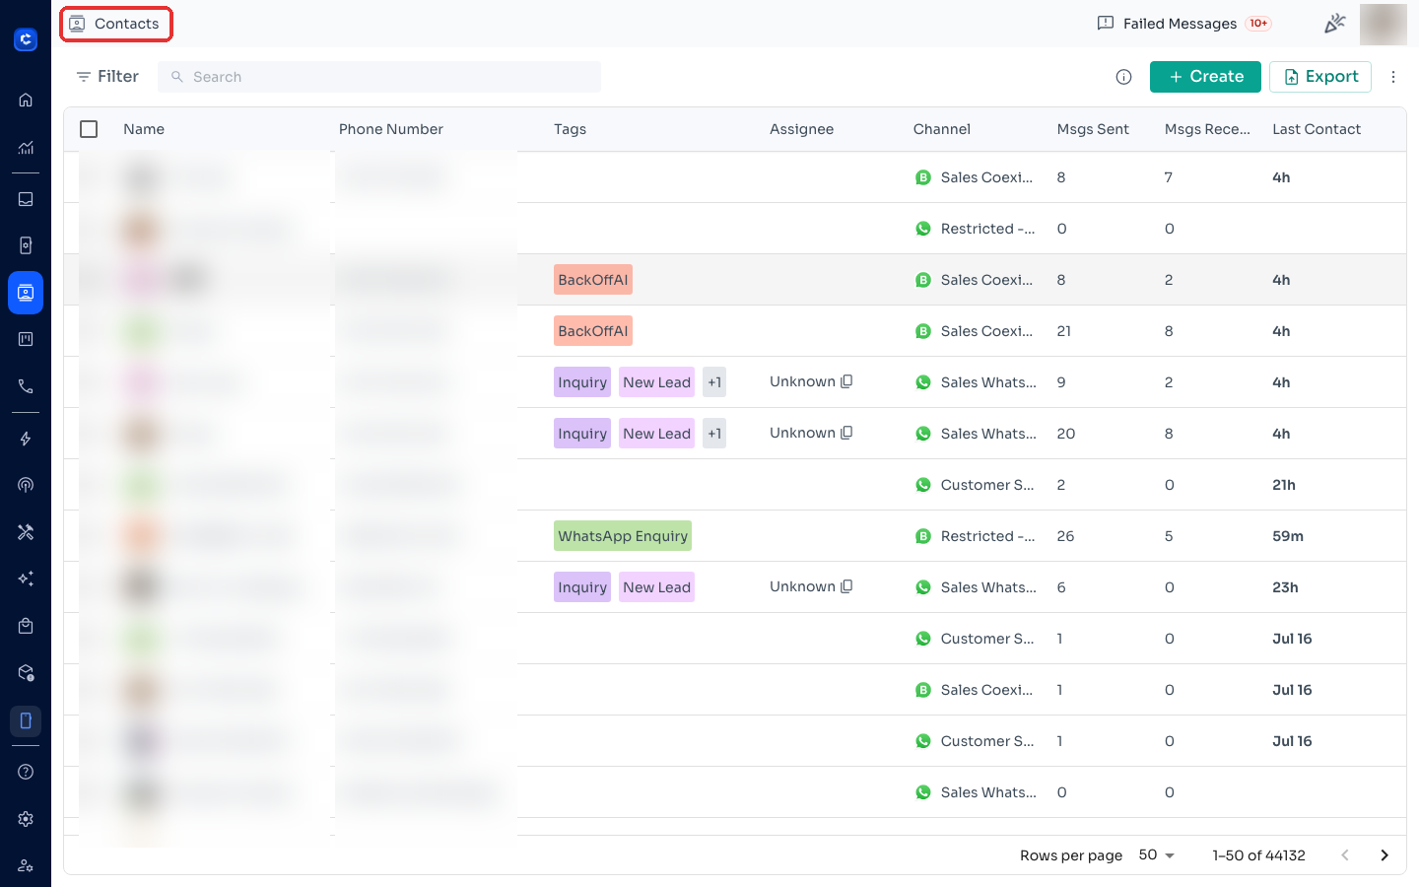The height and width of the screenshot is (887, 1419).
Task: Click the app logo in the sidebar
Action: pyautogui.click(x=26, y=39)
